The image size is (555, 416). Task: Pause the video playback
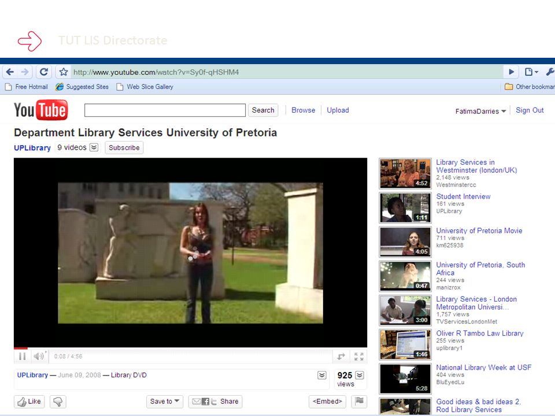pyautogui.click(x=23, y=356)
